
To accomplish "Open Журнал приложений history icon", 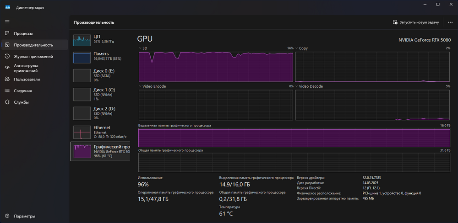I will tap(7, 56).
